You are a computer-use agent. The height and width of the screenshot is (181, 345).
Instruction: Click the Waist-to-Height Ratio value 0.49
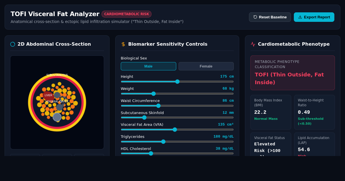[304, 112]
